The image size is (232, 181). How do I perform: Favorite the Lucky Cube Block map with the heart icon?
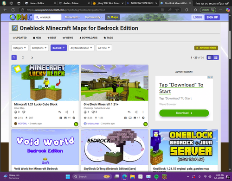click(x=24, y=112)
